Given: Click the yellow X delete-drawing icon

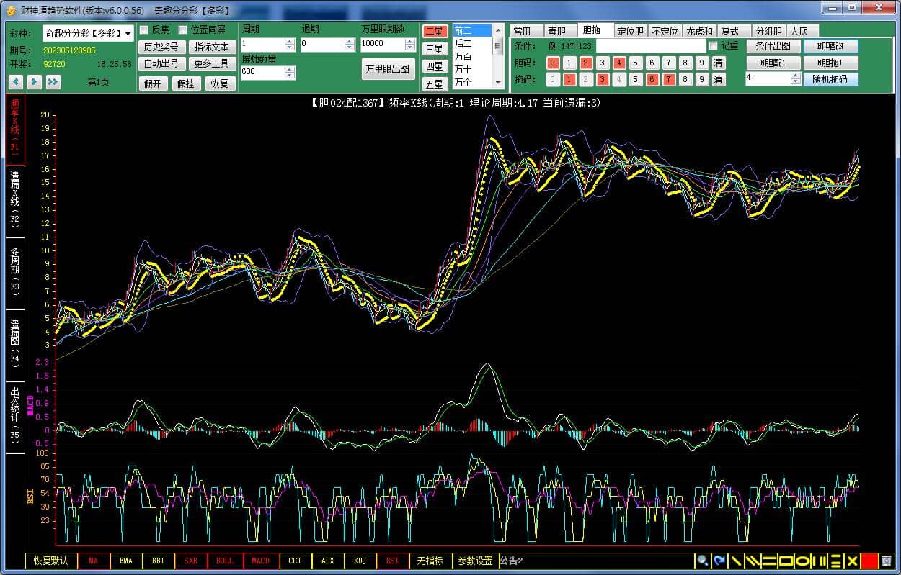Looking at the screenshot, I should 852,561.
